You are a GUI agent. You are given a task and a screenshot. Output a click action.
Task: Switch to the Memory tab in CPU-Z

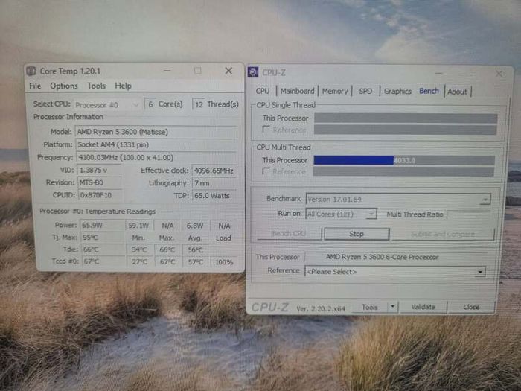point(335,91)
